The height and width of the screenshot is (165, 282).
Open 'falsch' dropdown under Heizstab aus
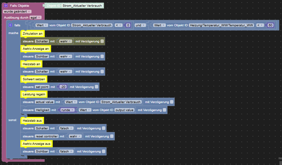pos(67,128)
